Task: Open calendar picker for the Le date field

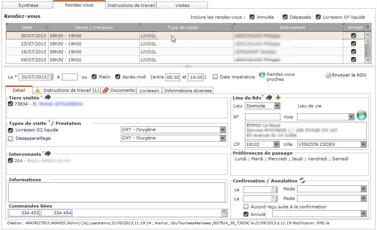Action: [x=50, y=77]
